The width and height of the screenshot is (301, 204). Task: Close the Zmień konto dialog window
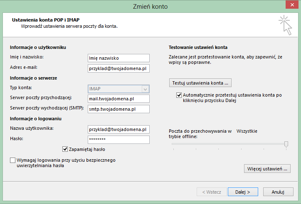click(x=292, y=5)
